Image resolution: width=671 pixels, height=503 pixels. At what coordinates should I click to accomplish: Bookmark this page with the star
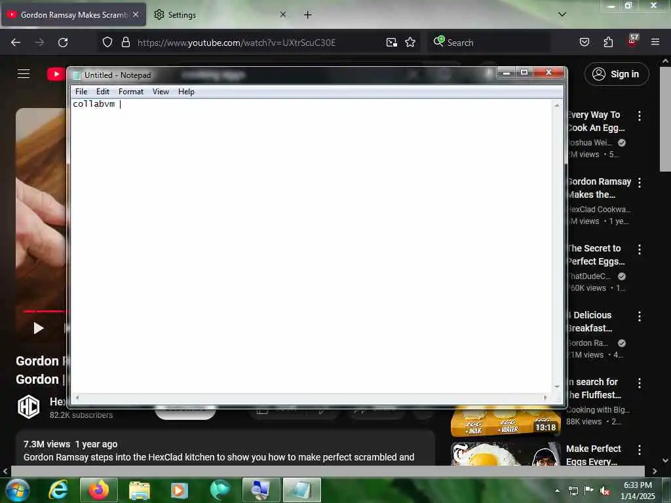pos(410,43)
